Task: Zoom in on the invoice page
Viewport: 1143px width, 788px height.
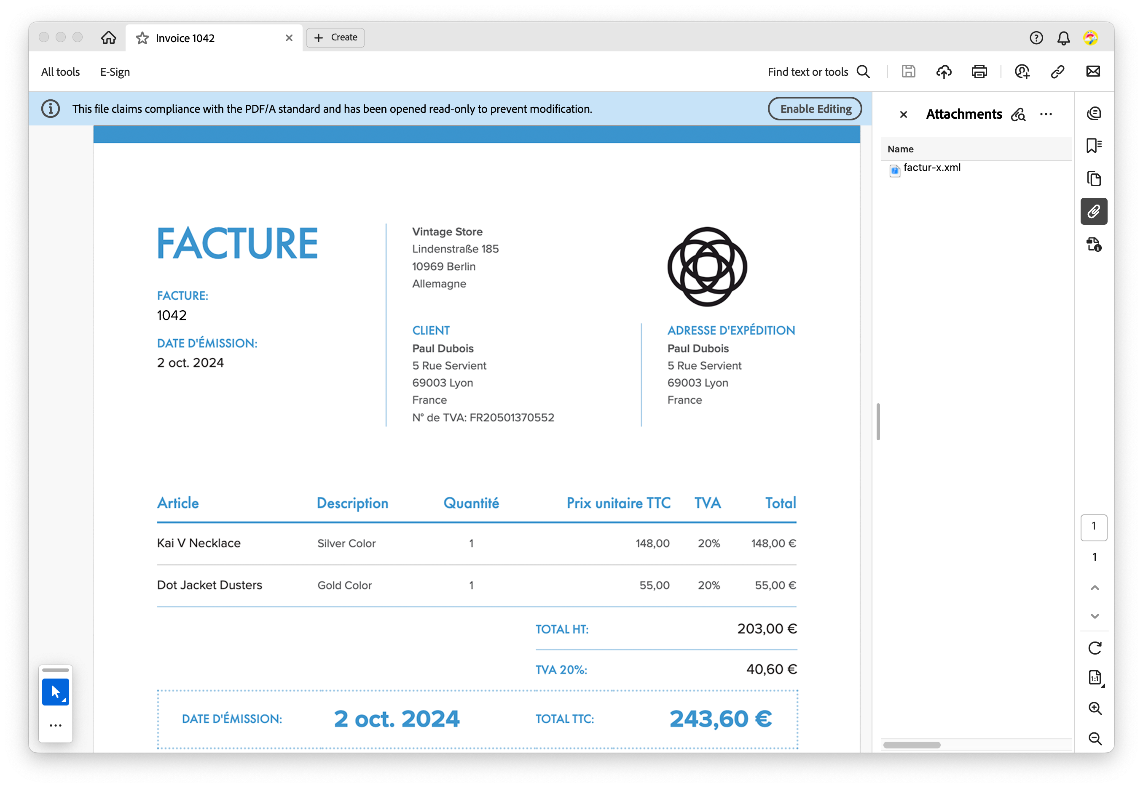Action: coord(1095,709)
